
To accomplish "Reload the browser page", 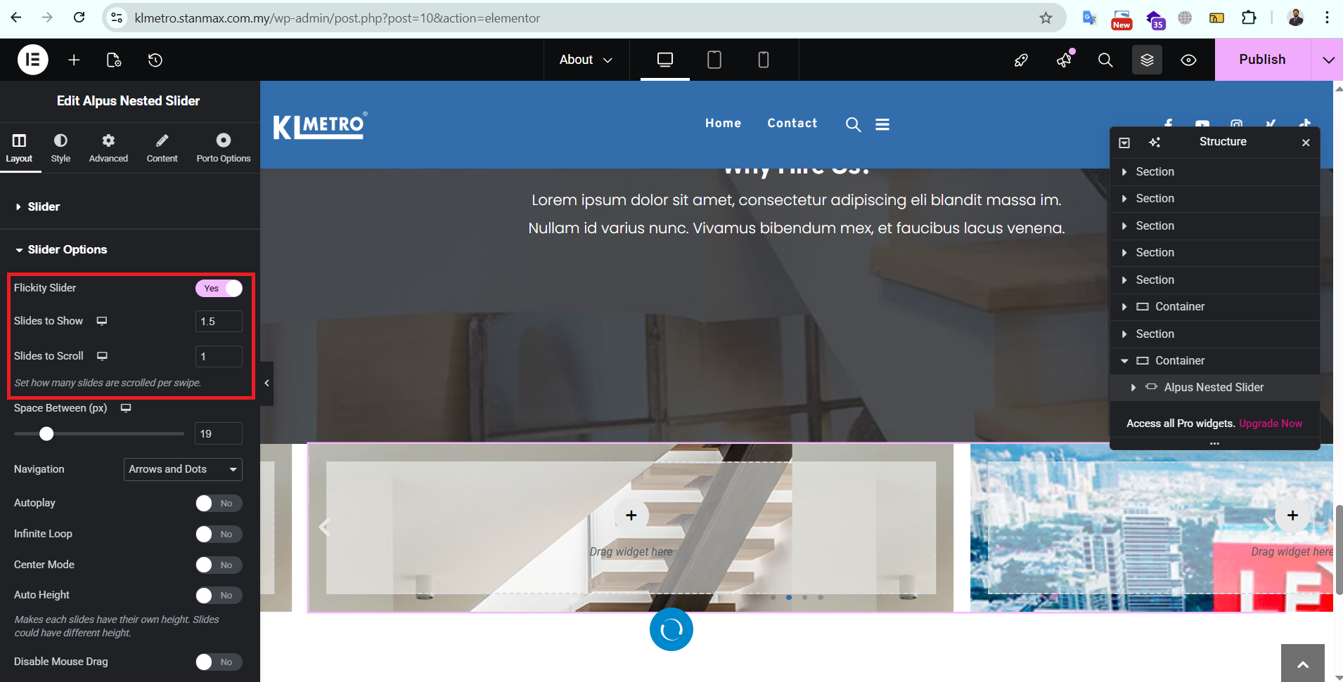I will [79, 18].
